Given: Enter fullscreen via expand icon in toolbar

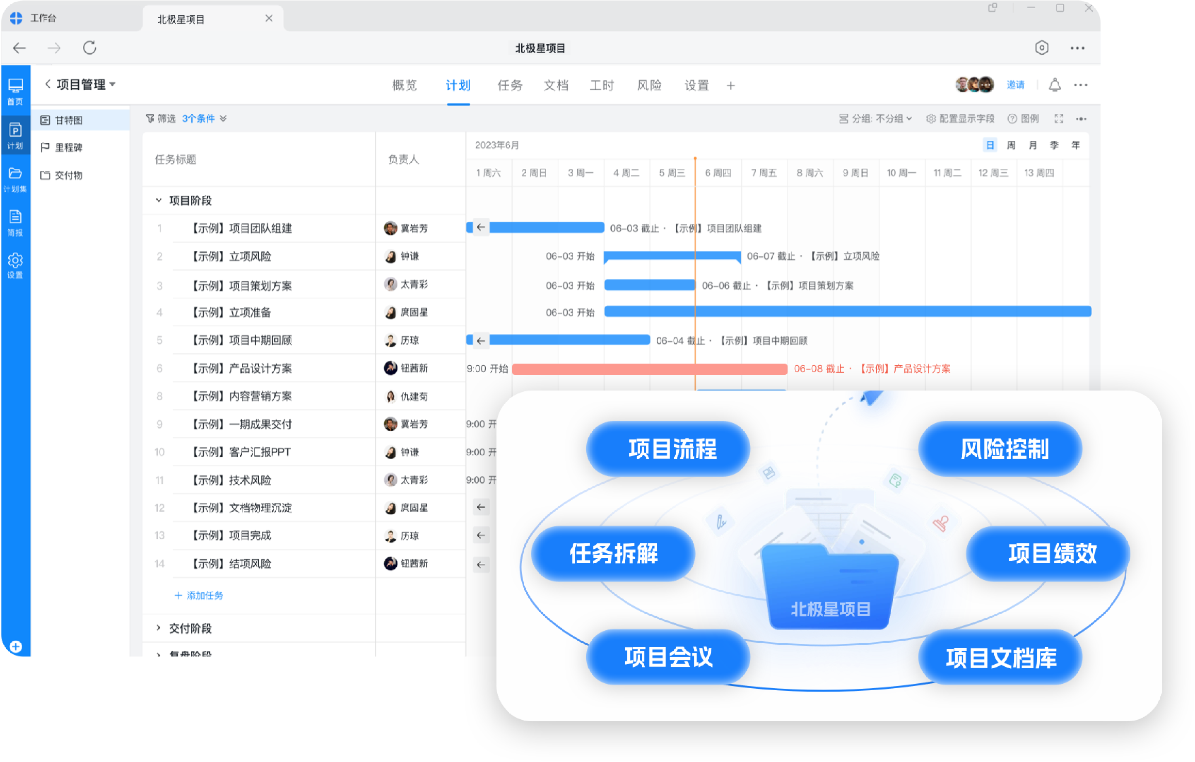Looking at the screenshot, I should [x=1058, y=118].
